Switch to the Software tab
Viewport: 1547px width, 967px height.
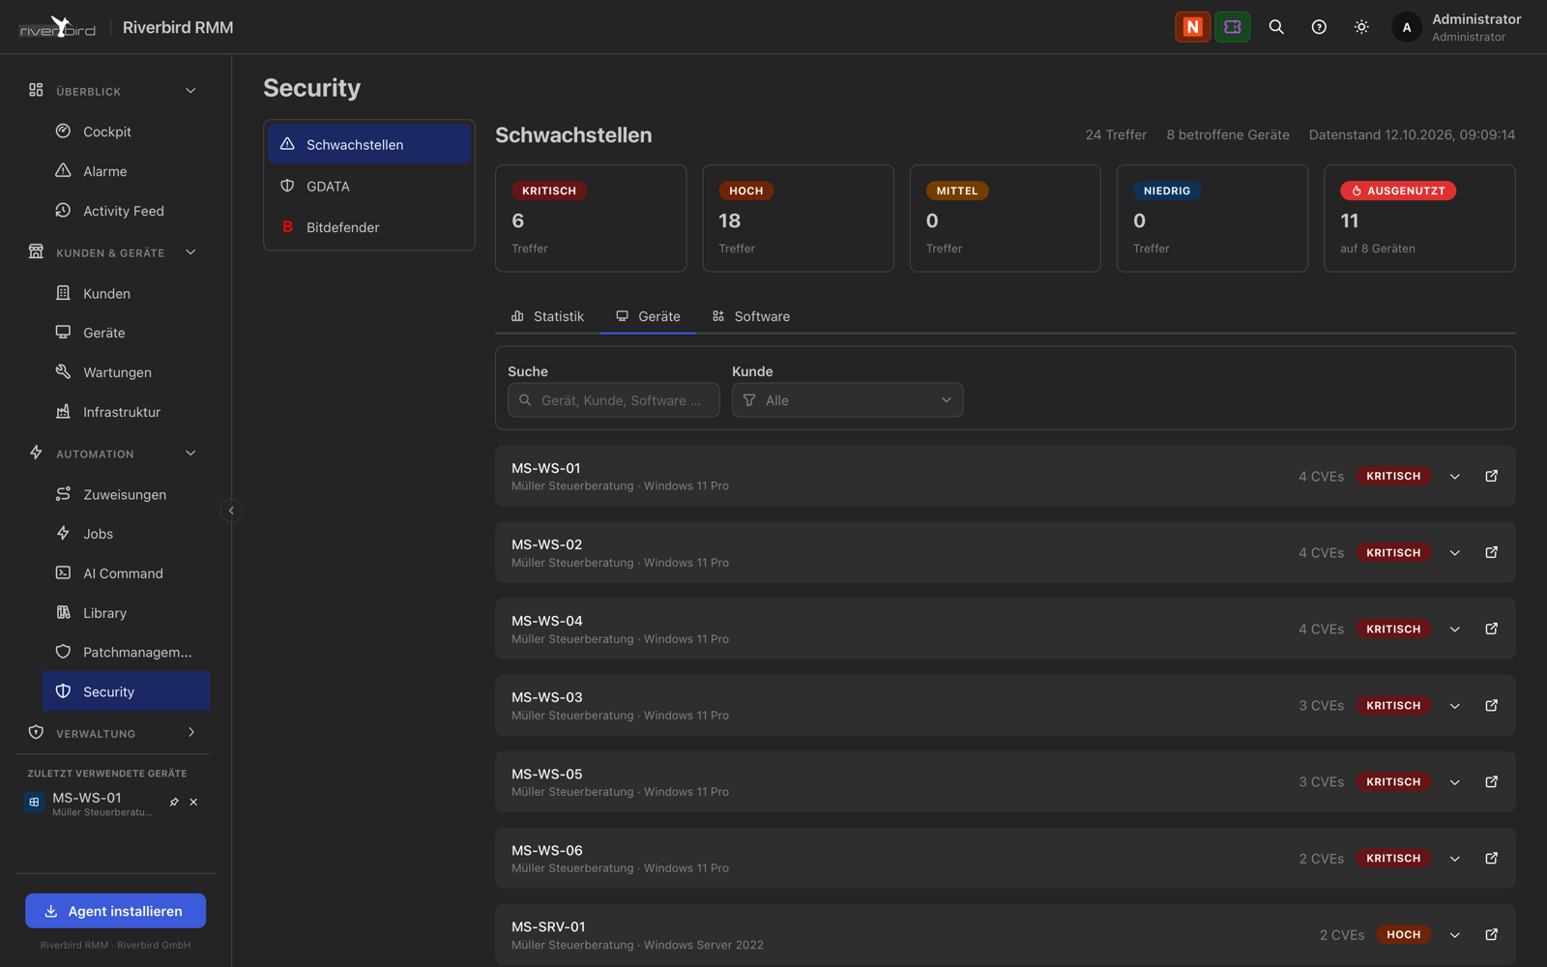coord(751,316)
